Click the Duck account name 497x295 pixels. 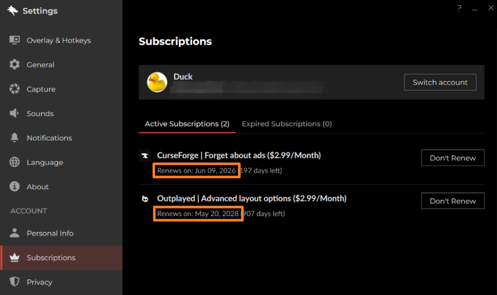183,77
